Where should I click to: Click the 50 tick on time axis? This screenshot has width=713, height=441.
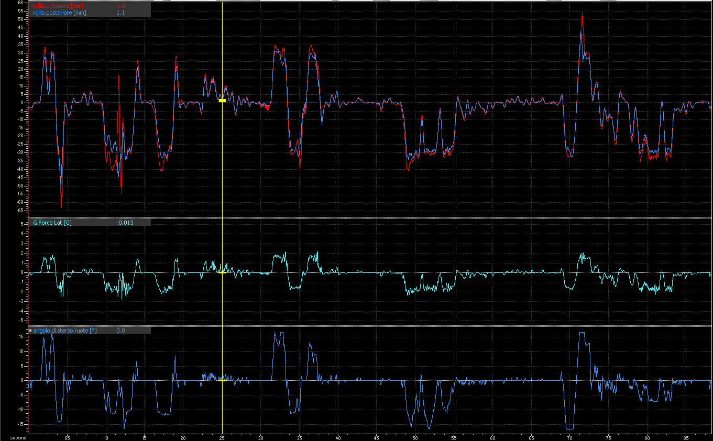[415, 437]
